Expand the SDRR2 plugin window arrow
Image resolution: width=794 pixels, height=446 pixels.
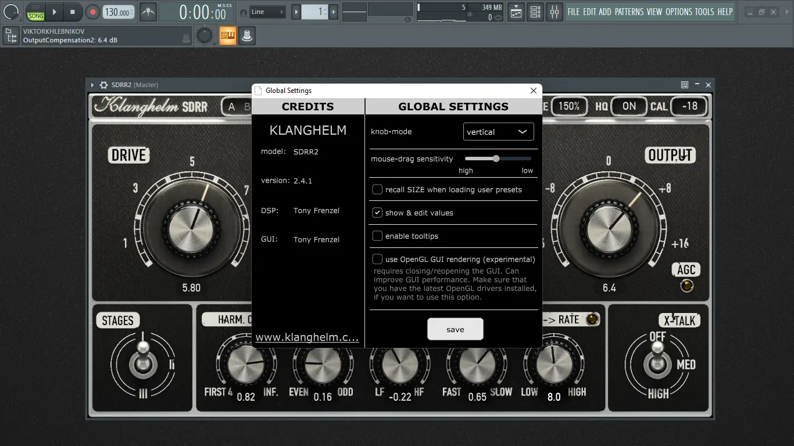click(92, 85)
